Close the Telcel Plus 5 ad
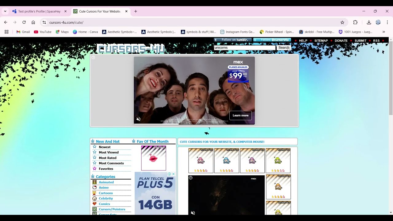This screenshot has height=221, width=393. pos(173,174)
